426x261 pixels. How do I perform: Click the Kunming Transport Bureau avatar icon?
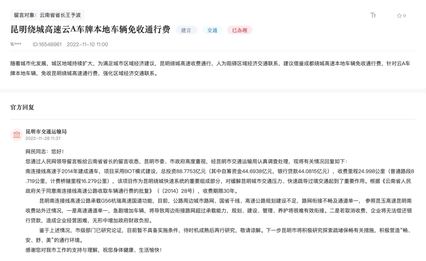coord(17,135)
